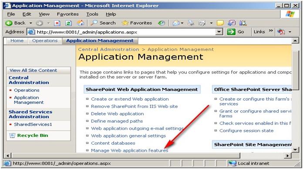The width and height of the screenshot is (303, 169).
Task: Open Remove SharePoint from IIS Web site
Action: point(134,106)
